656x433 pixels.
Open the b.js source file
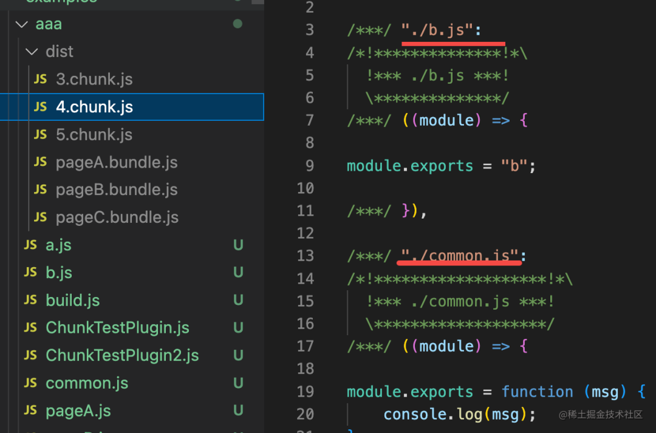point(59,272)
